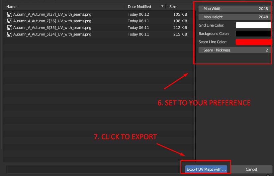The image size is (274, 176).
Task: Click image icon of Autumn_6[35] file
Action: [x=9, y=28]
